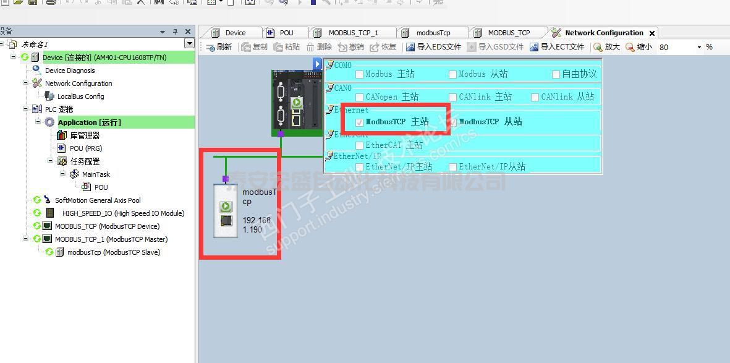730x363 pixels.
Task: Click the blue arrow to collapse protocol panel
Action: (x=318, y=64)
